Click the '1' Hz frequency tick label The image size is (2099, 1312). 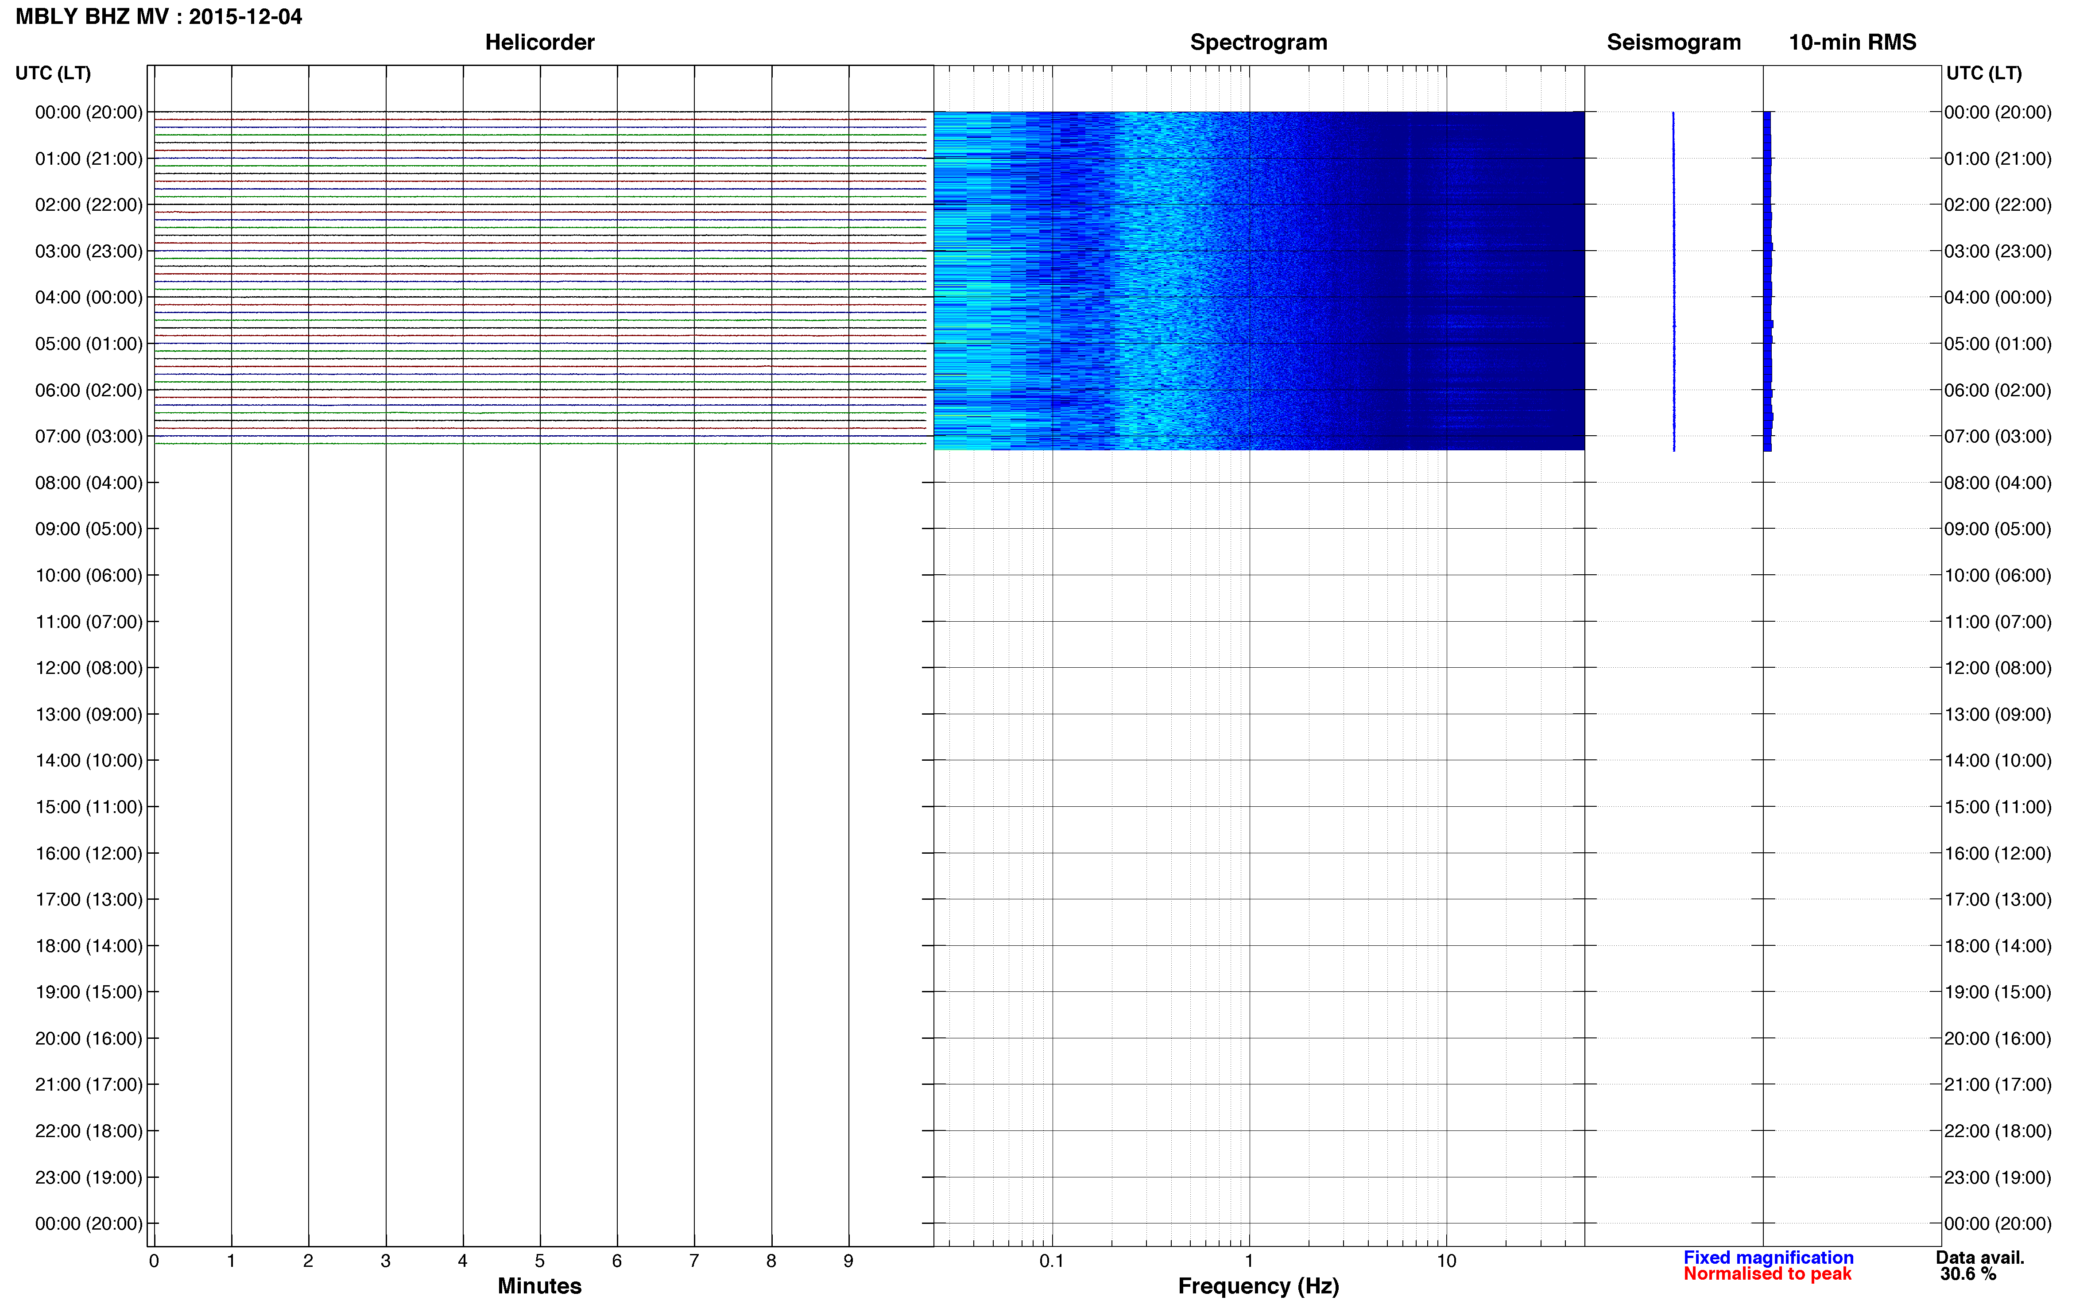click(1249, 1261)
